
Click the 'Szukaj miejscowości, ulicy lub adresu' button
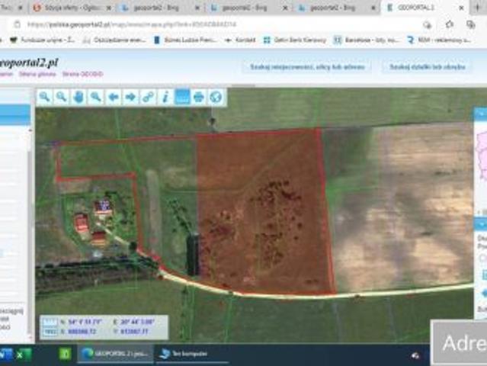[307, 67]
